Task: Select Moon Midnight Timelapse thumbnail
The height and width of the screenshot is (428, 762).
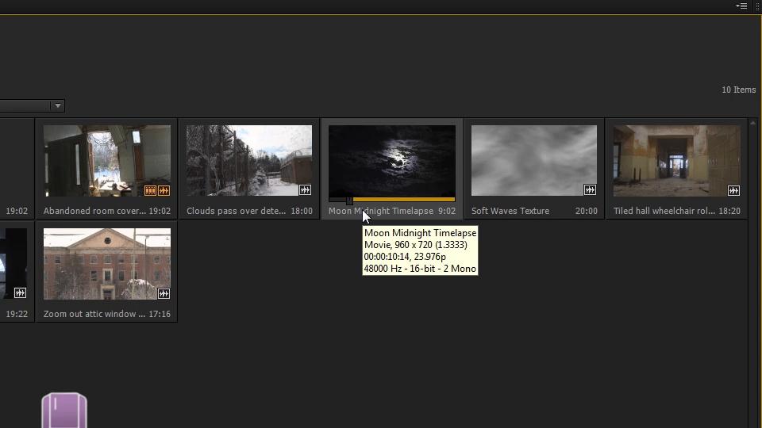Action: point(392,161)
